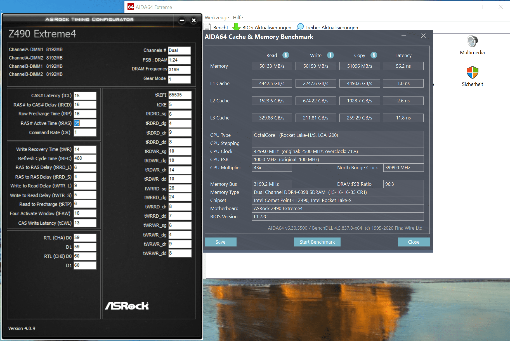The width and height of the screenshot is (510, 341).
Task: Close the Cache & Memory Benchmark dialog
Action: pos(423,36)
